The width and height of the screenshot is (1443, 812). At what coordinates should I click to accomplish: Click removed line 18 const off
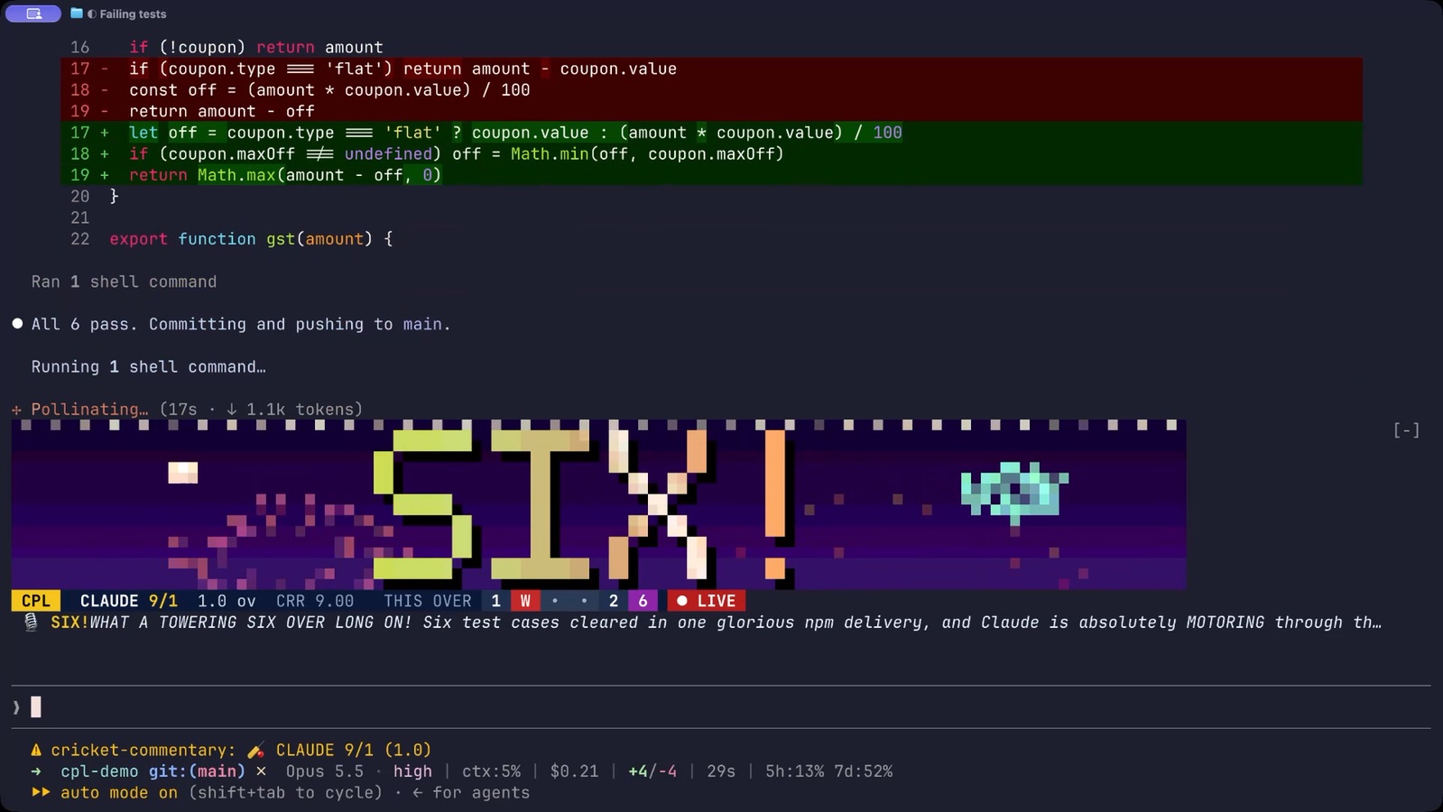pyautogui.click(x=711, y=90)
